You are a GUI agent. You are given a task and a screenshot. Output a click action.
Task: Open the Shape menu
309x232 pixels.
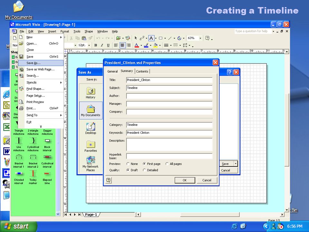(x=89, y=31)
